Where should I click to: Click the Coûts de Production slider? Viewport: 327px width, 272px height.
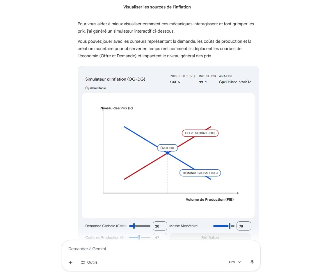pyautogui.click(x=140, y=237)
